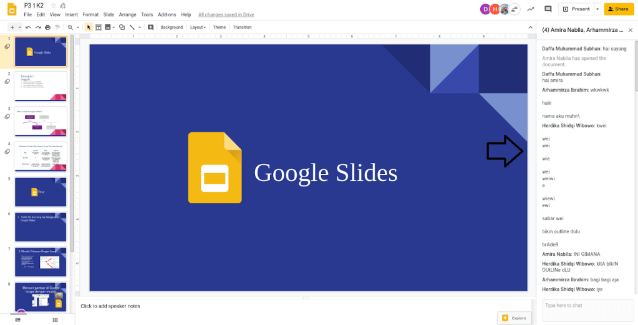Open the Arrange menu
Image resolution: width=638 pixels, height=325 pixels.
(x=127, y=14)
